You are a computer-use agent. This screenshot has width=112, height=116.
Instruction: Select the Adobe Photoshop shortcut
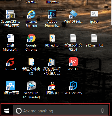(52, 14)
